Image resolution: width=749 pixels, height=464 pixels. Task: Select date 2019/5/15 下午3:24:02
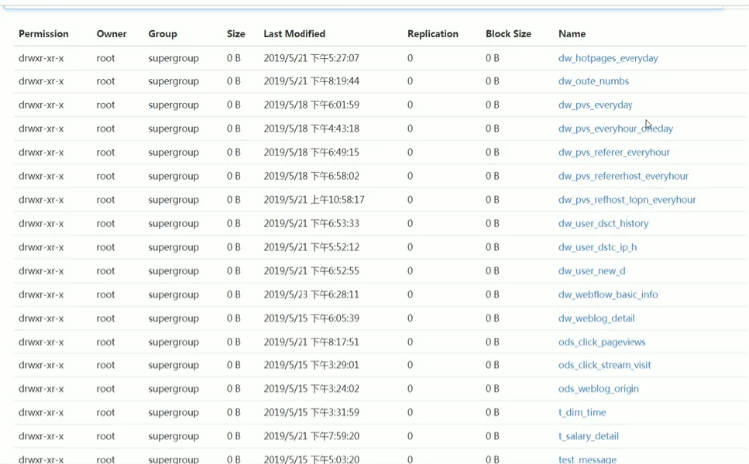coord(311,389)
